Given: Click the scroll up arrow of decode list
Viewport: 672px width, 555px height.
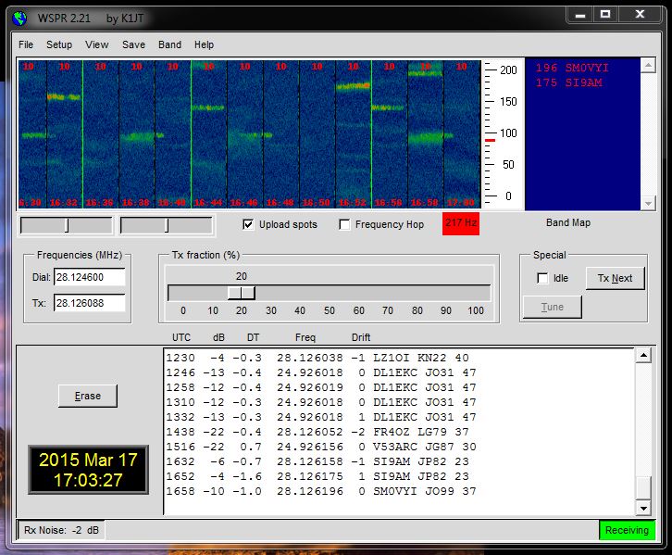Looking at the screenshot, I should click(643, 357).
